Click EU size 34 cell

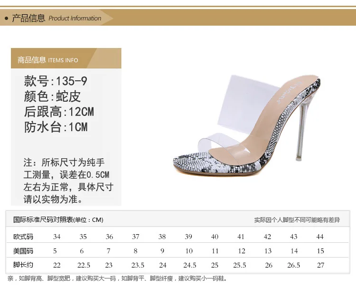57,237
